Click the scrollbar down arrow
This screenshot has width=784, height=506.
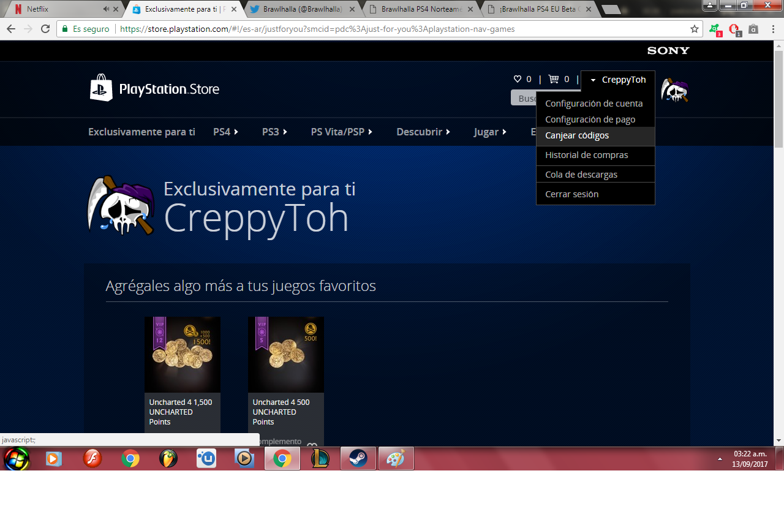click(x=778, y=440)
